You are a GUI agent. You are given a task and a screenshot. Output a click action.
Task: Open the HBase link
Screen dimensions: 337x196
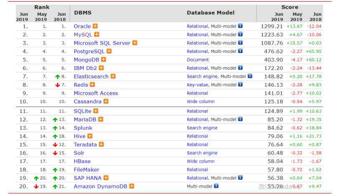tap(82, 161)
